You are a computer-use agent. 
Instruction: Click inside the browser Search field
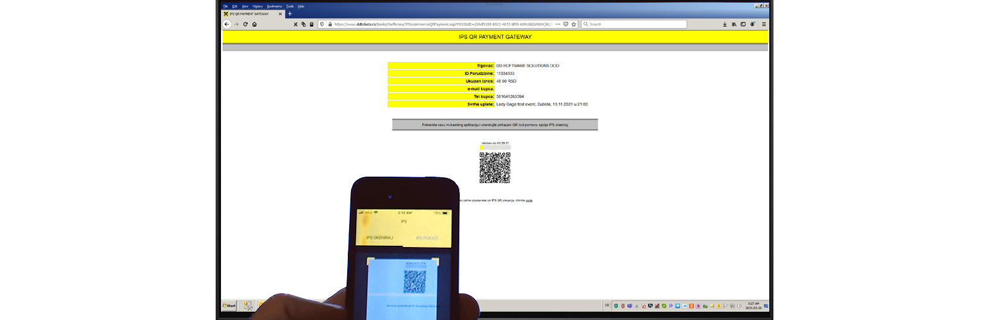click(x=634, y=24)
